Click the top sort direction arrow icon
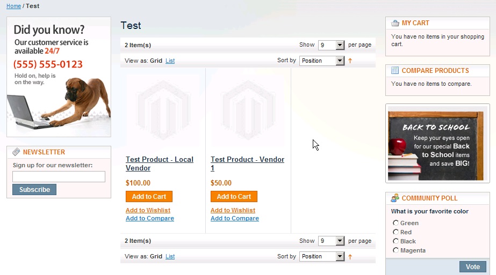 350,61
